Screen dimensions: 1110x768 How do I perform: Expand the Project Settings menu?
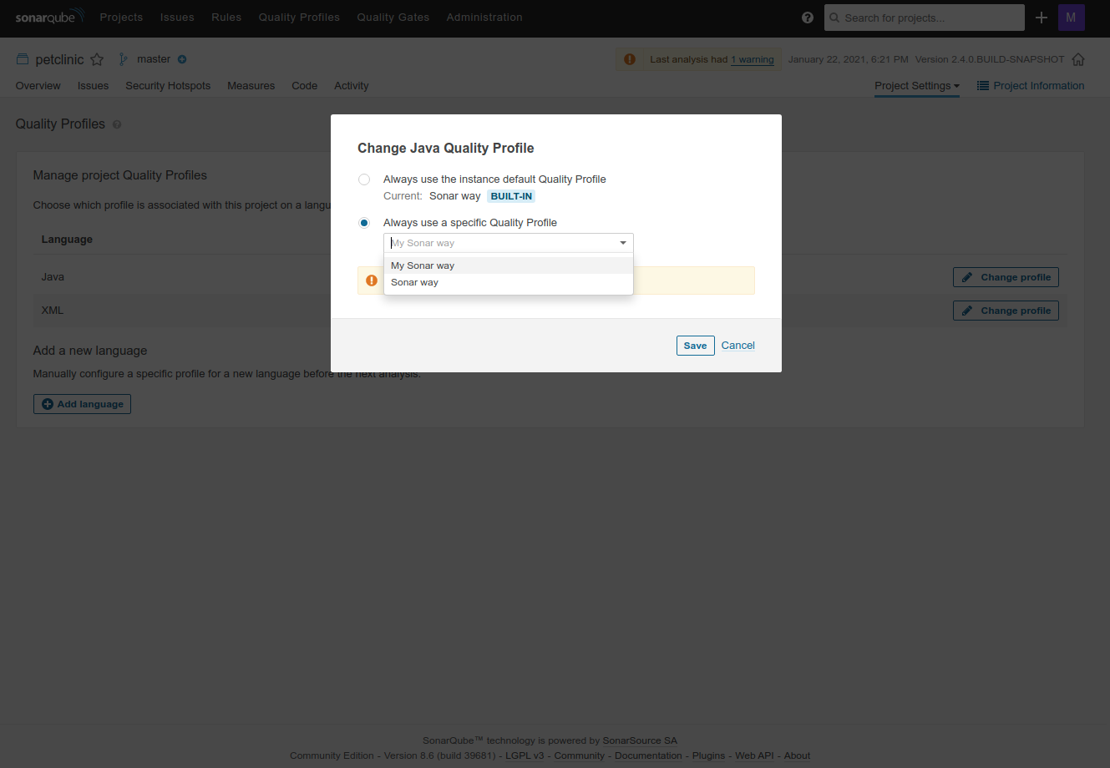tap(916, 85)
